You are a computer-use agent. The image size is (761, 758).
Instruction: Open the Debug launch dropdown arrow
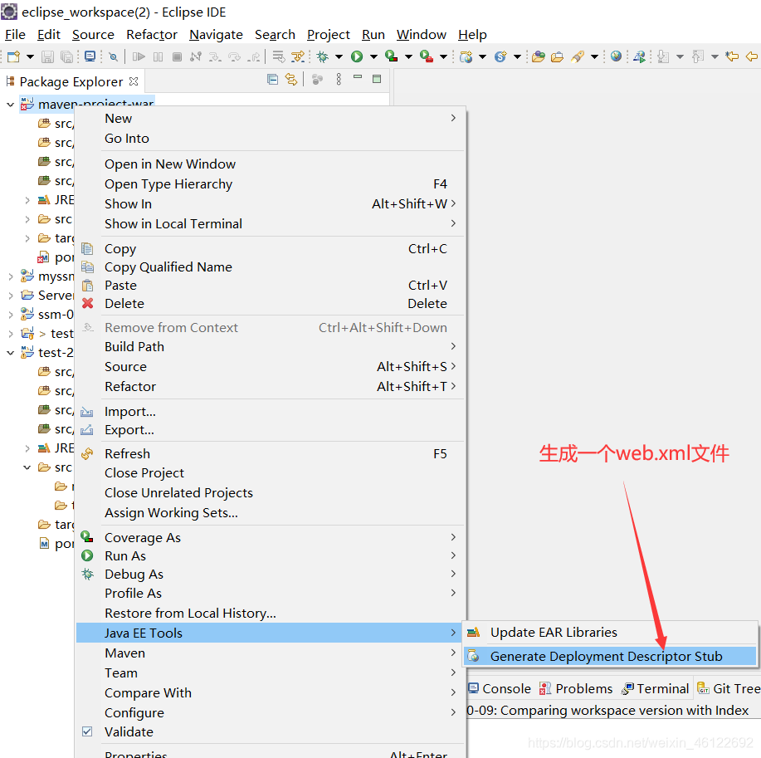339,56
